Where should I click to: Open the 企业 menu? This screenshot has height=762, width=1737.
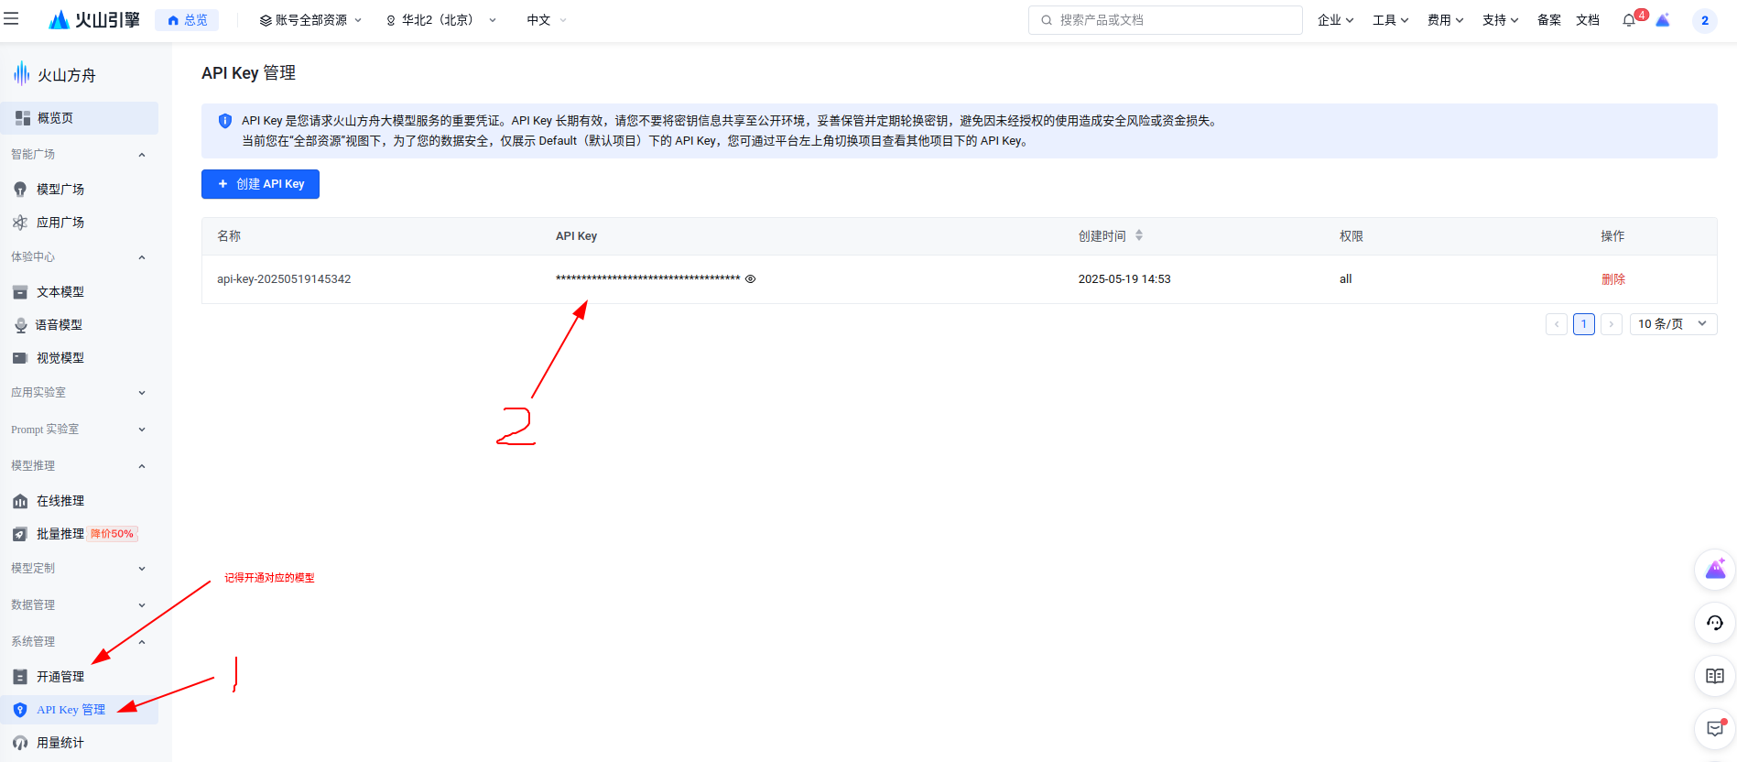pos(1335,20)
